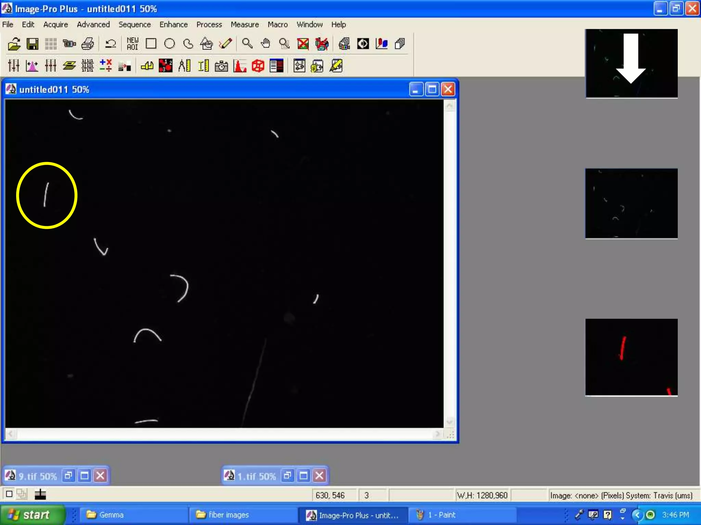Open the Process menu

[x=209, y=25]
